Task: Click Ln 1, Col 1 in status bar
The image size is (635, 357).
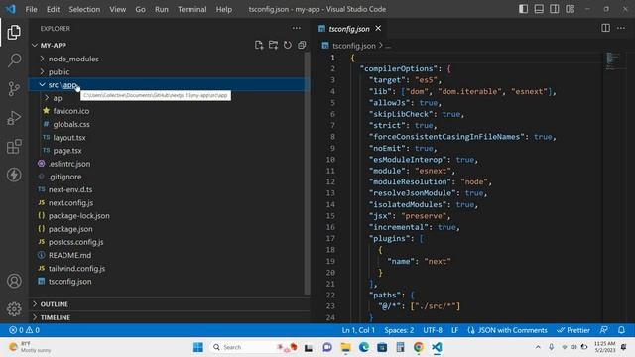Action: click(358, 330)
